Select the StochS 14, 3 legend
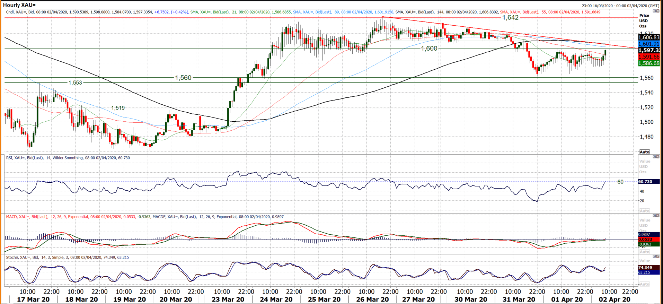 68,258
